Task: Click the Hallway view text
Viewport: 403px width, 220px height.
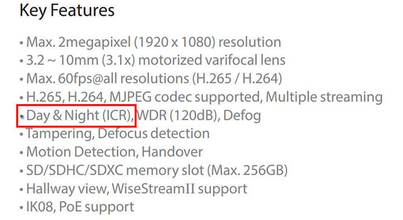Action: (66, 189)
